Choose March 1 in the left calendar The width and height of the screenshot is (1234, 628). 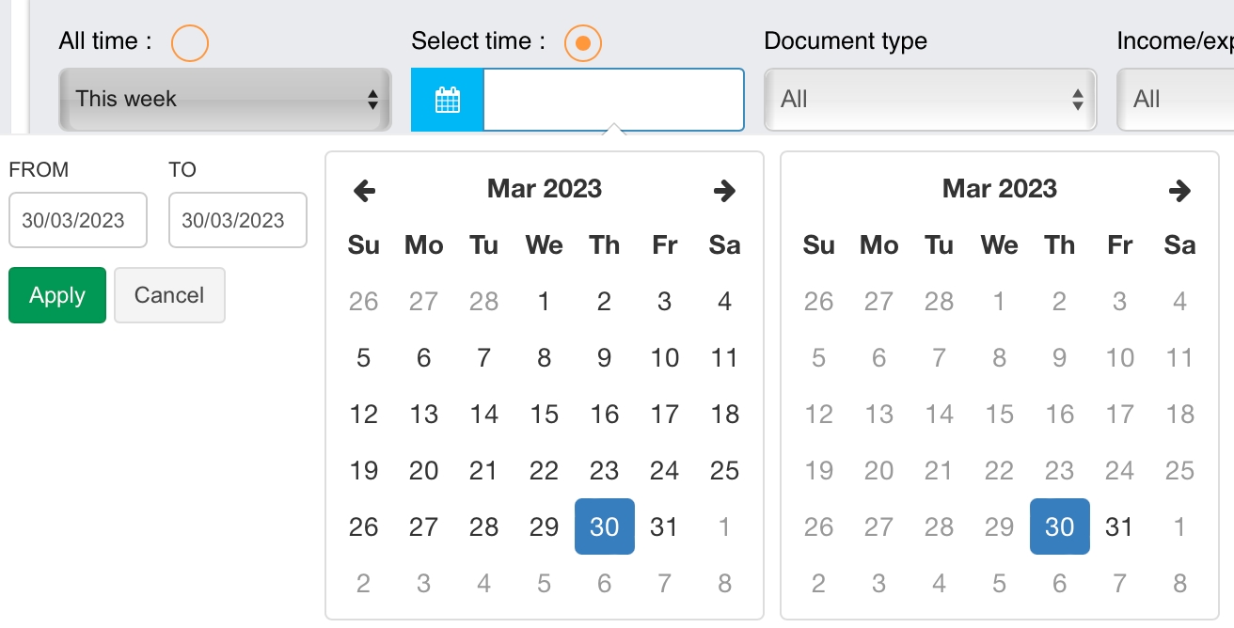[545, 302]
